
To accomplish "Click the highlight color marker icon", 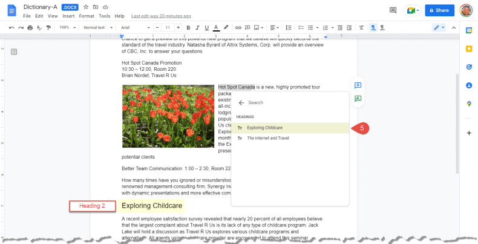I will 226,27.
